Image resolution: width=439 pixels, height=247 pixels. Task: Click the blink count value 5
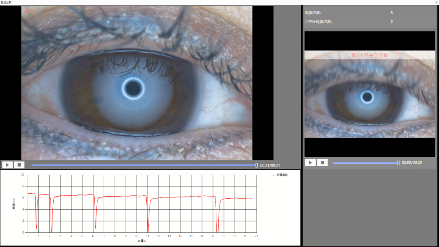(391, 13)
